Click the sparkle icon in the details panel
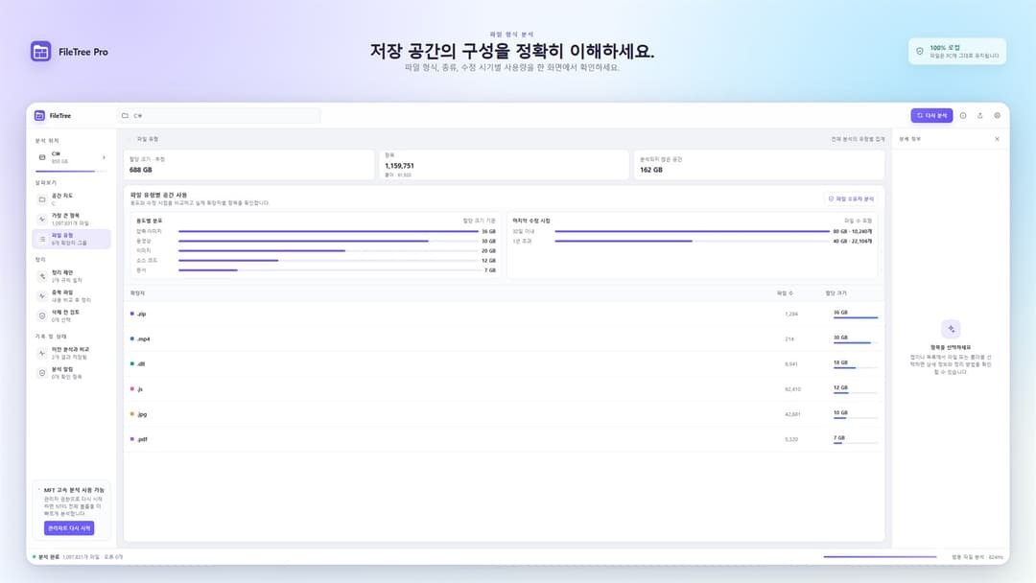This screenshot has height=583, width=1036. (x=951, y=329)
